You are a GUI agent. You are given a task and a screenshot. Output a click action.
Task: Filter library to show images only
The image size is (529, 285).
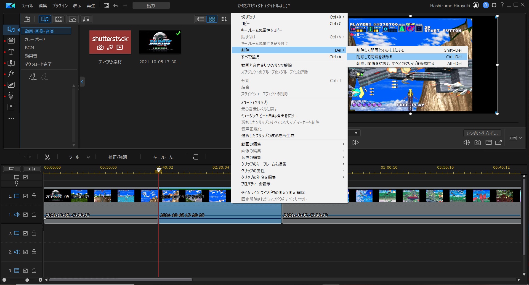coord(72,19)
